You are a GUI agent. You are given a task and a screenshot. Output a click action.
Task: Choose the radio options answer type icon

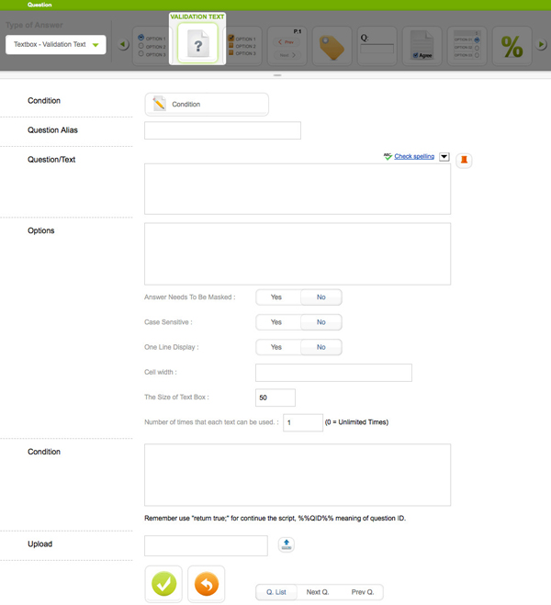(x=152, y=45)
